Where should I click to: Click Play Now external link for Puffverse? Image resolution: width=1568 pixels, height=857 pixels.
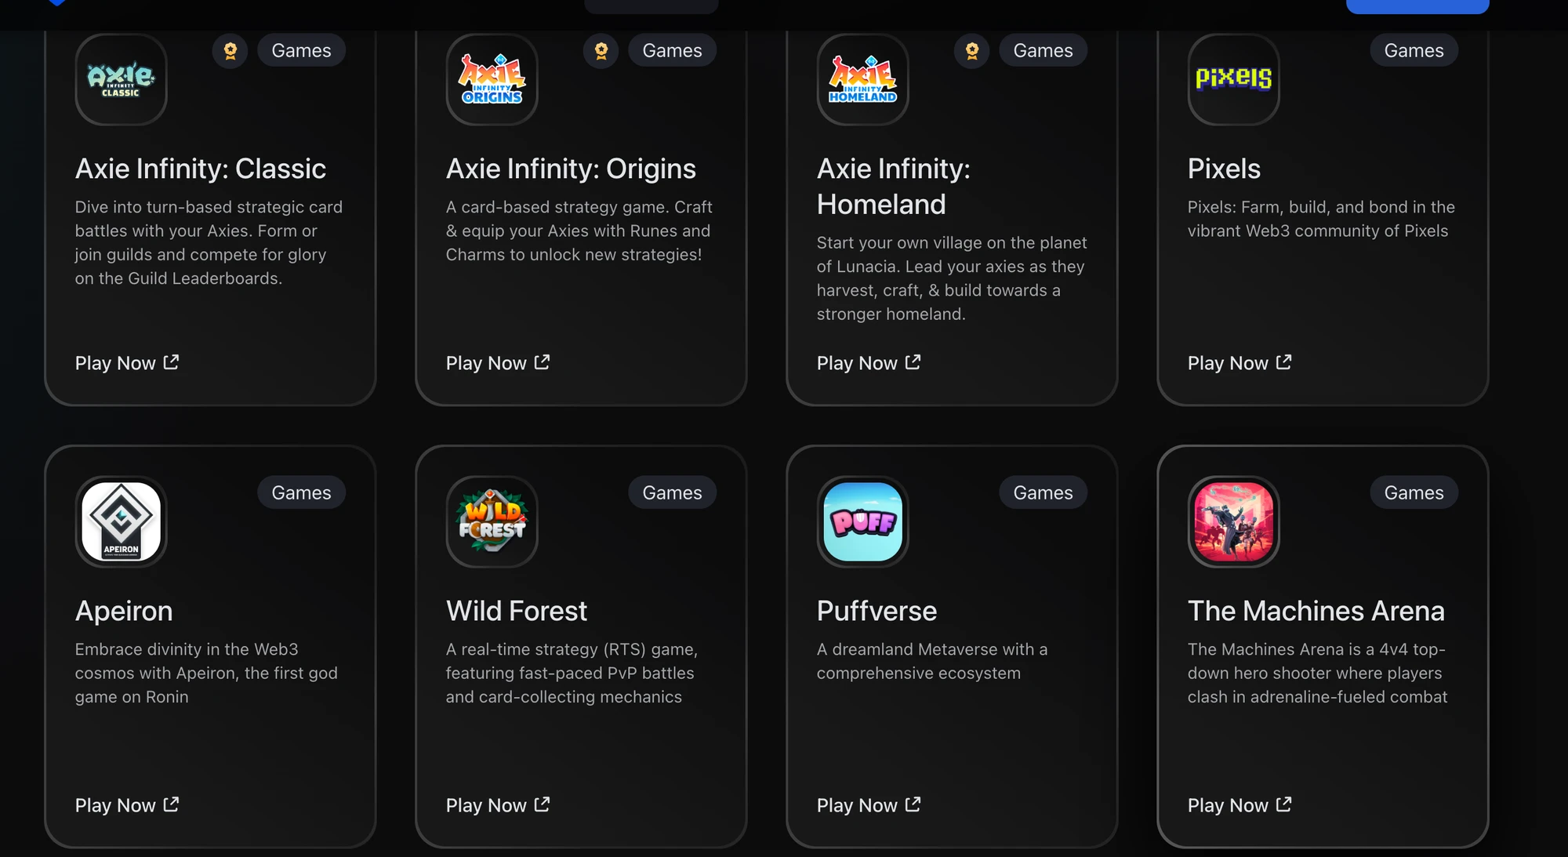866,804
